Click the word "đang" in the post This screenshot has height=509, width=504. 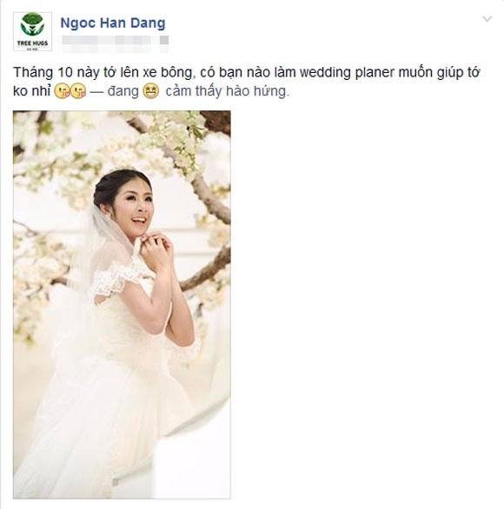[123, 91]
